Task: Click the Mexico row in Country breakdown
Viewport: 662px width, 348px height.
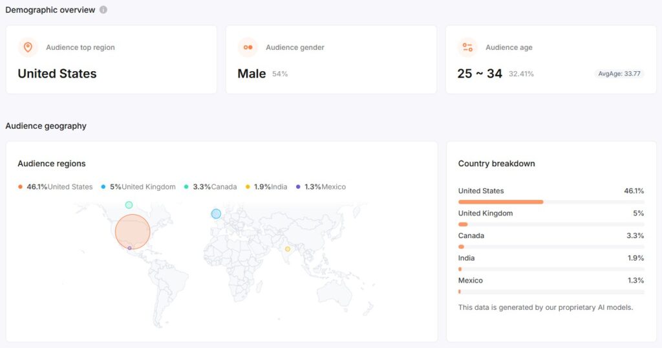Action: tap(551, 281)
